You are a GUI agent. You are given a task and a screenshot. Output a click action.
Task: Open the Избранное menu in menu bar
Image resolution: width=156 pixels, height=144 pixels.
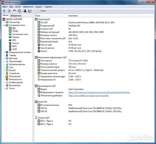pos(28,7)
